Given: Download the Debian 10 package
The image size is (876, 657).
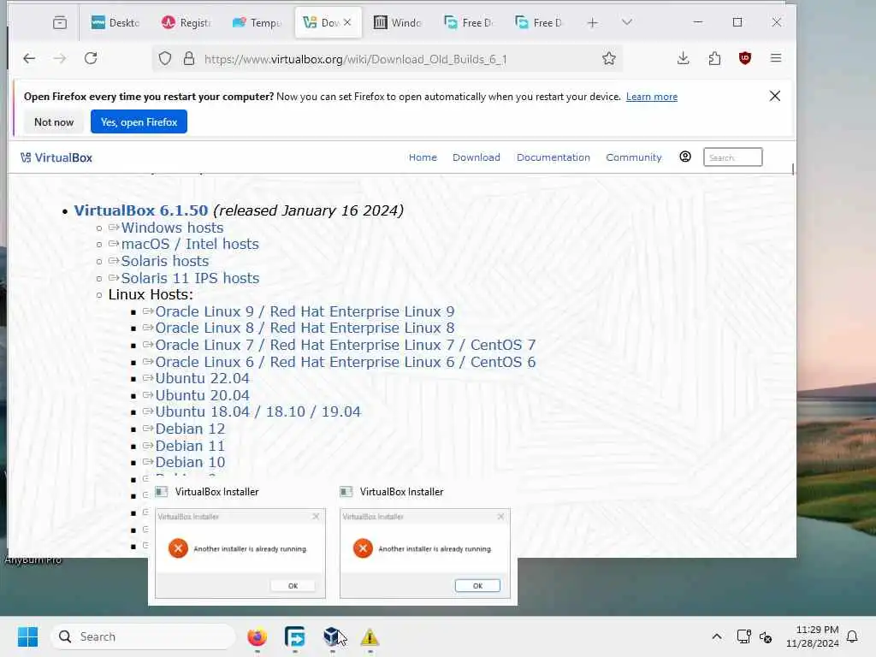Looking at the screenshot, I should pyautogui.click(x=190, y=462).
